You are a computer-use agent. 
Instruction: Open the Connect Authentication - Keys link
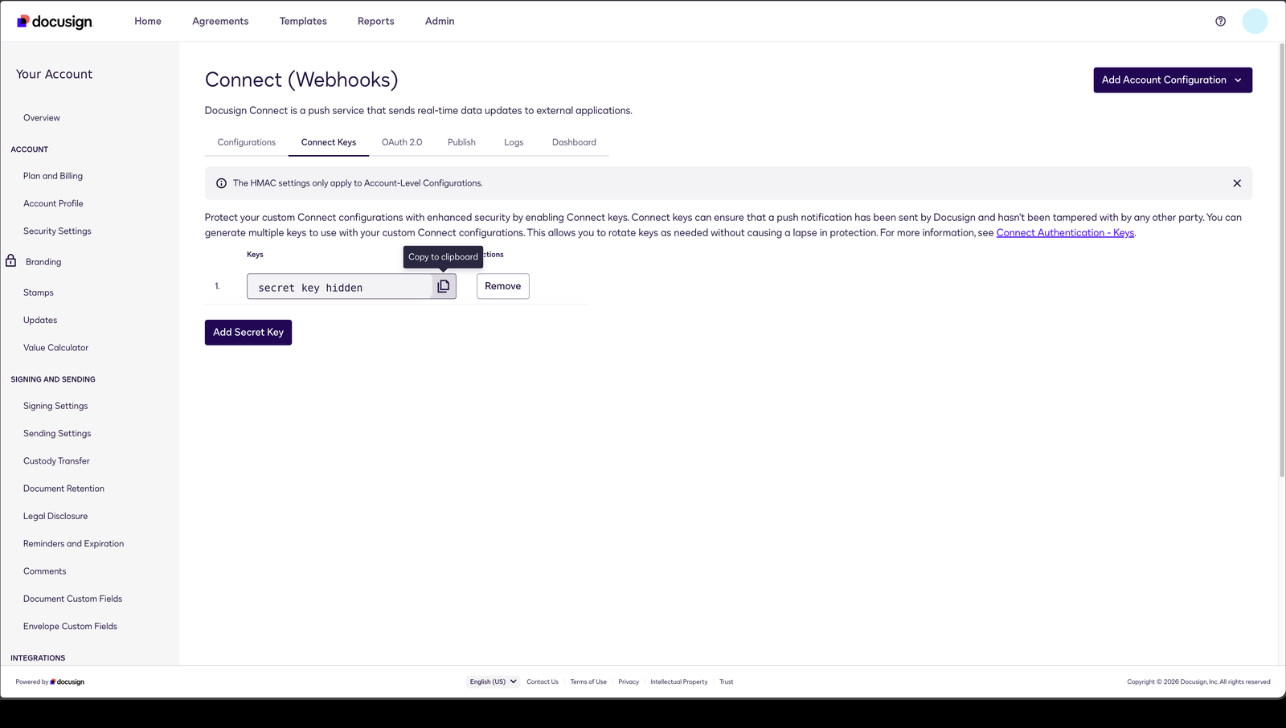[1065, 233]
